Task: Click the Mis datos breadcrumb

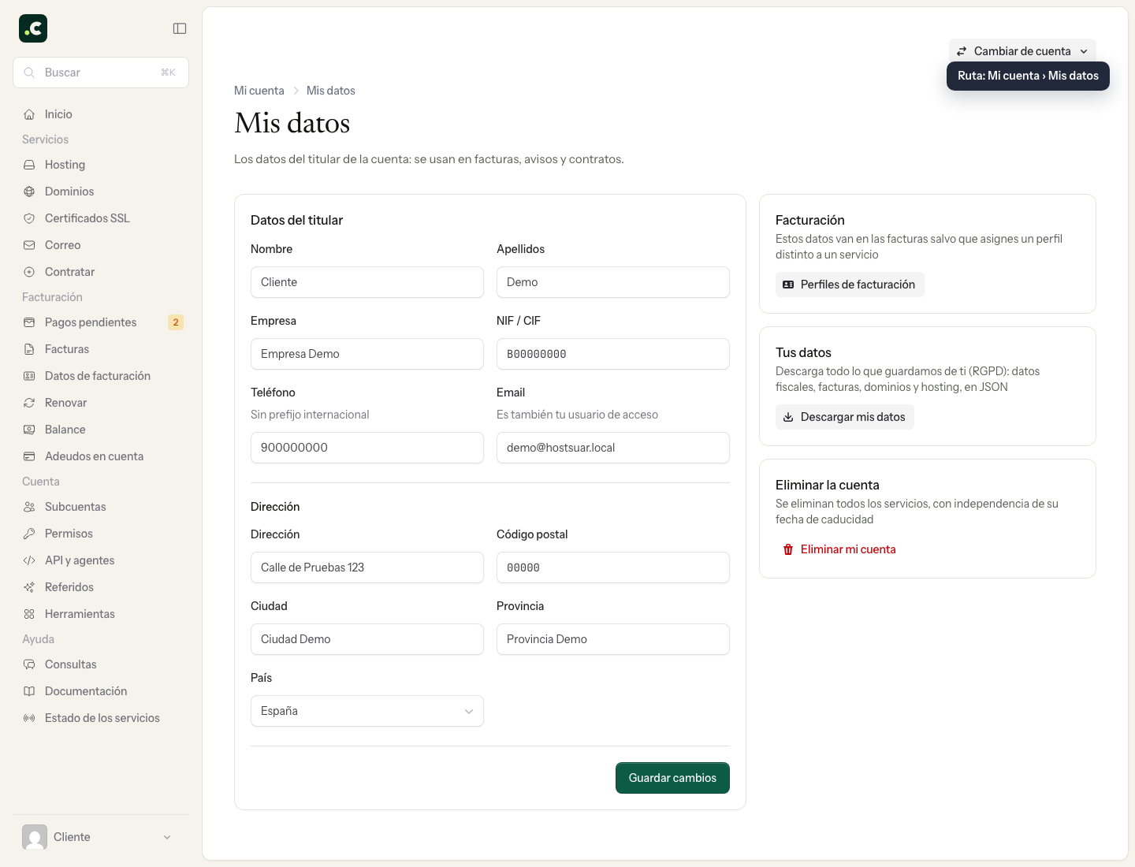Action: [x=331, y=91]
